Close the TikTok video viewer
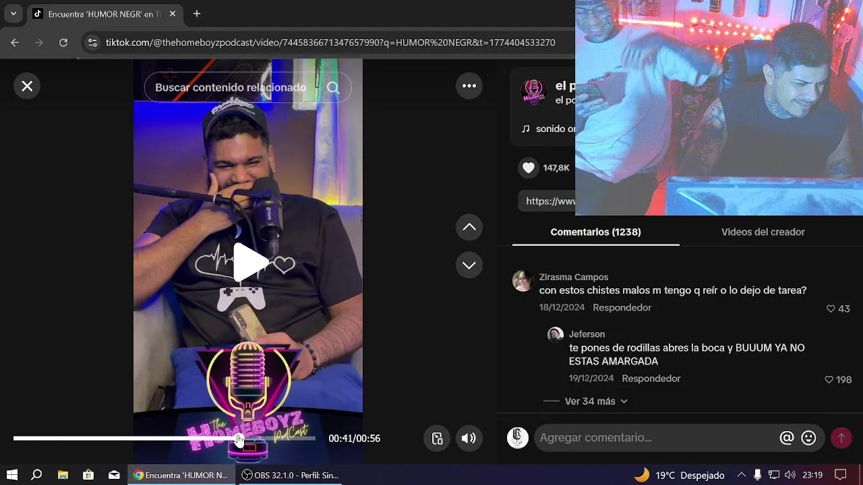The height and width of the screenshot is (485, 863). tap(27, 86)
